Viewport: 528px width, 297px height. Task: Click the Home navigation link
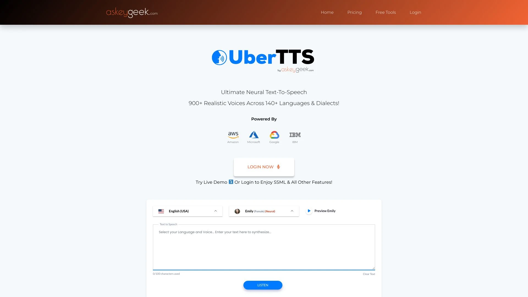(327, 12)
